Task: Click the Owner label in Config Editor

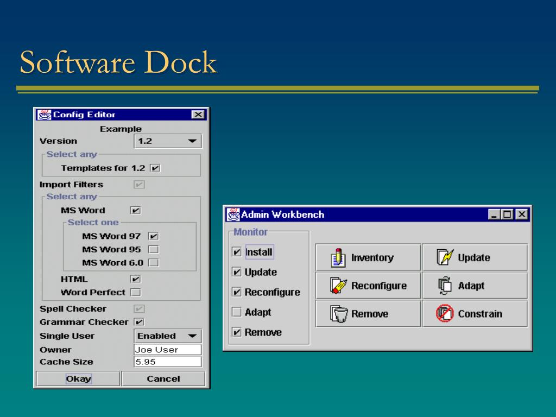Action: 55,350
